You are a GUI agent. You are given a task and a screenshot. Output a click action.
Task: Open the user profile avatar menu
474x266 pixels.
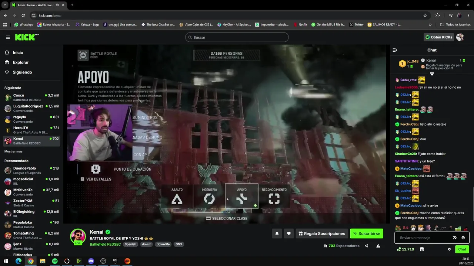[460, 37]
